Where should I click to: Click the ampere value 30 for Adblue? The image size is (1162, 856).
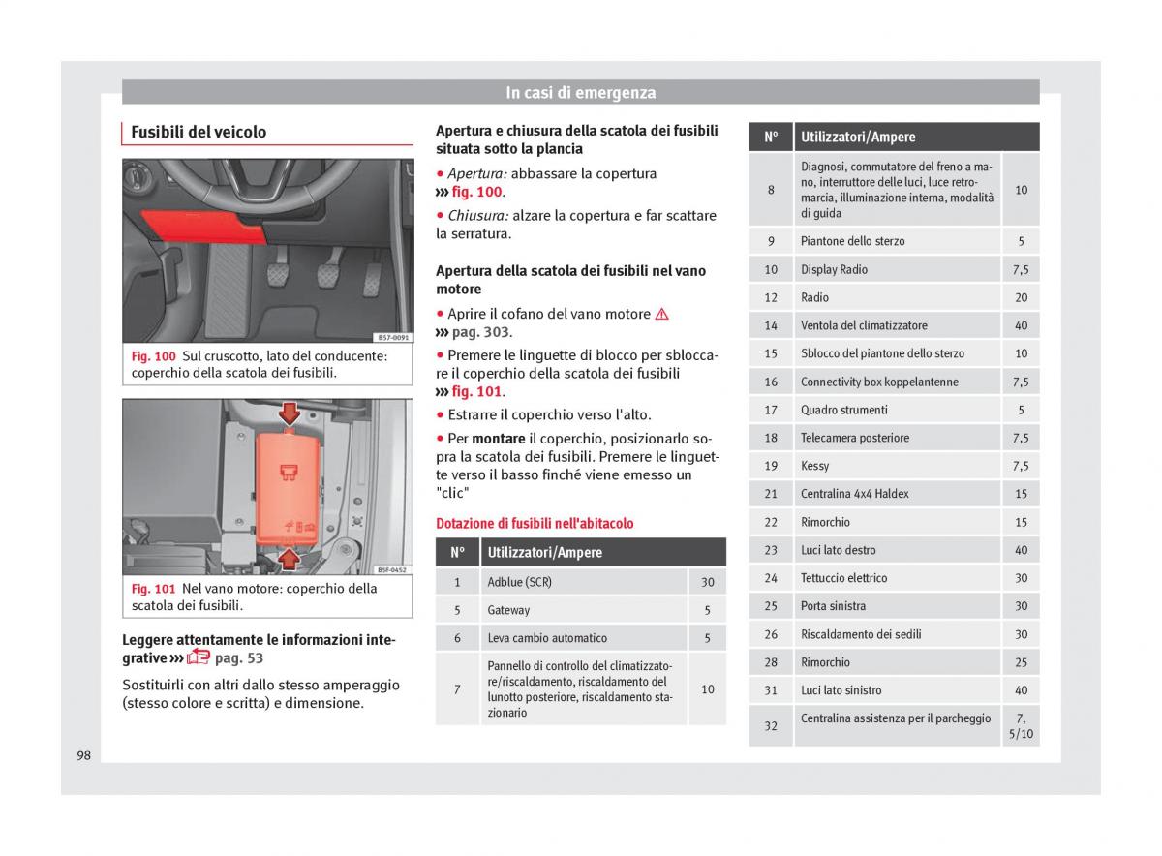pyautogui.click(x=708, y=582)
